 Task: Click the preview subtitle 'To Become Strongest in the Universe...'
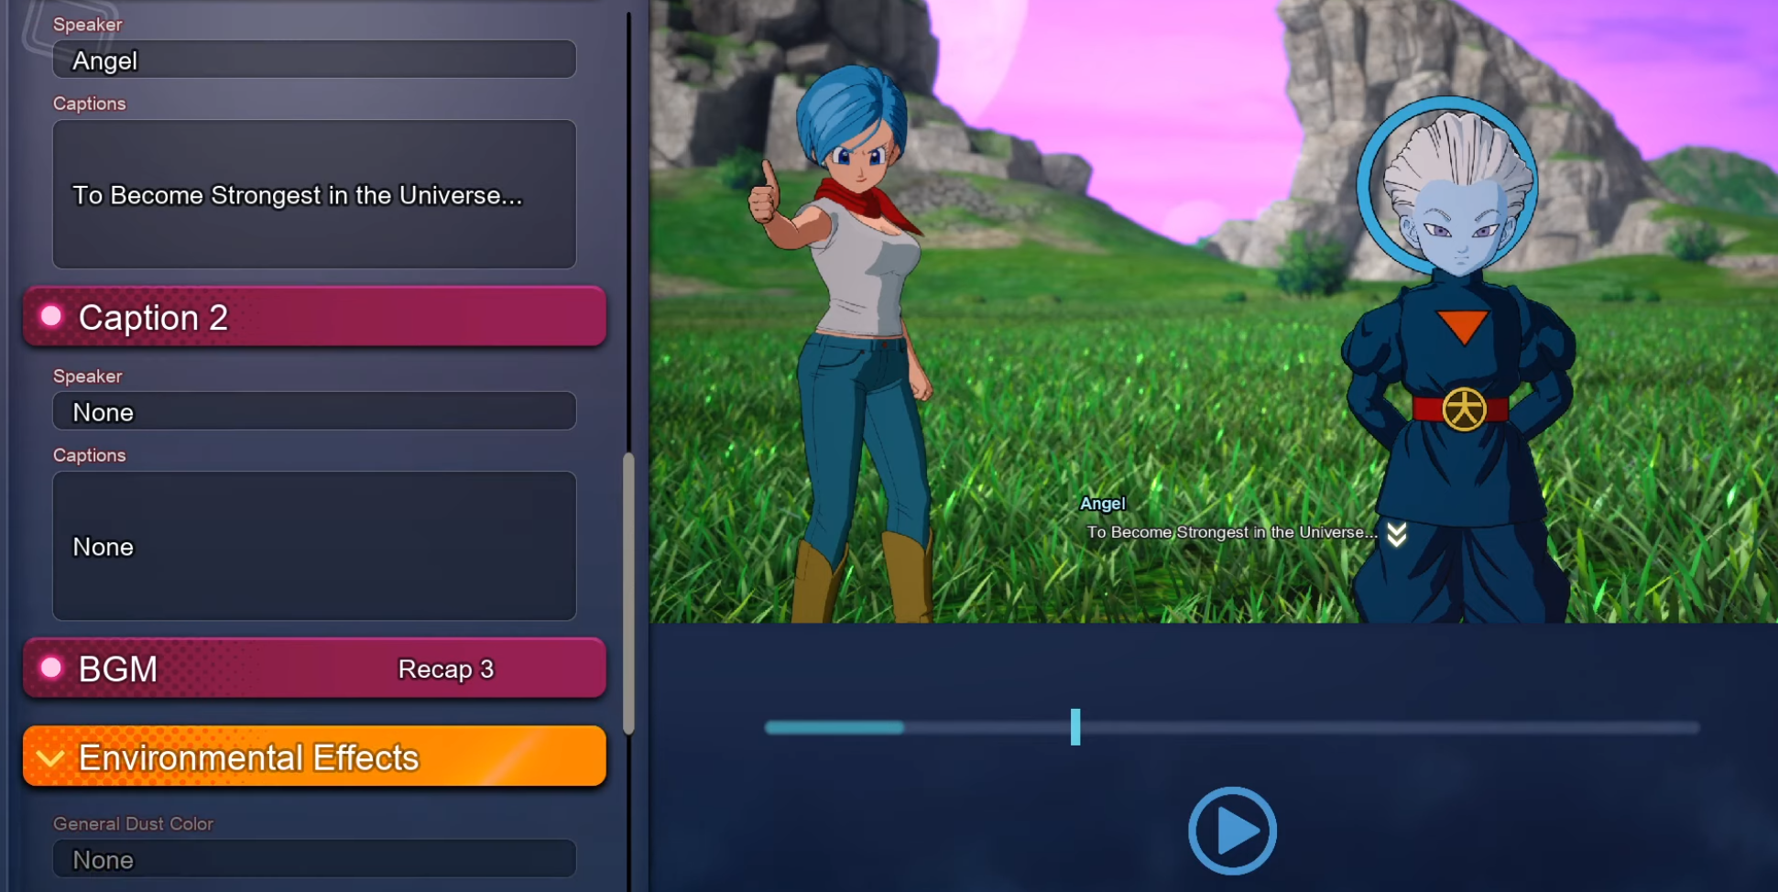point(1231,532)
